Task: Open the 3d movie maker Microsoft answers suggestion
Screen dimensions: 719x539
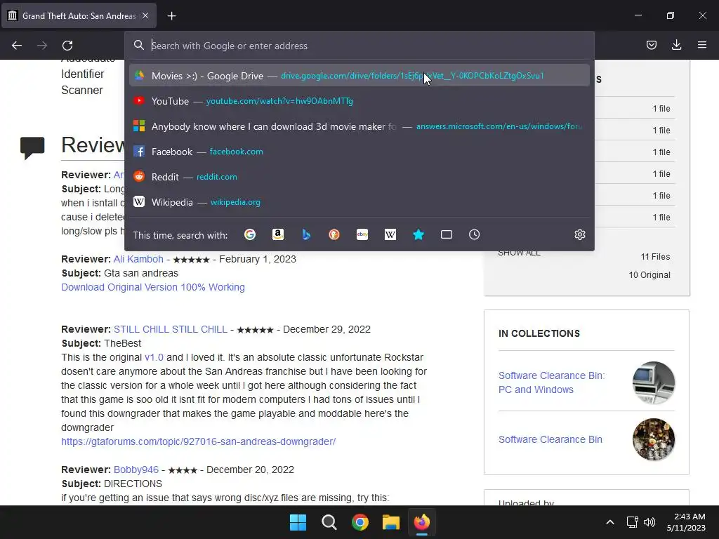Action: [359, 126]
